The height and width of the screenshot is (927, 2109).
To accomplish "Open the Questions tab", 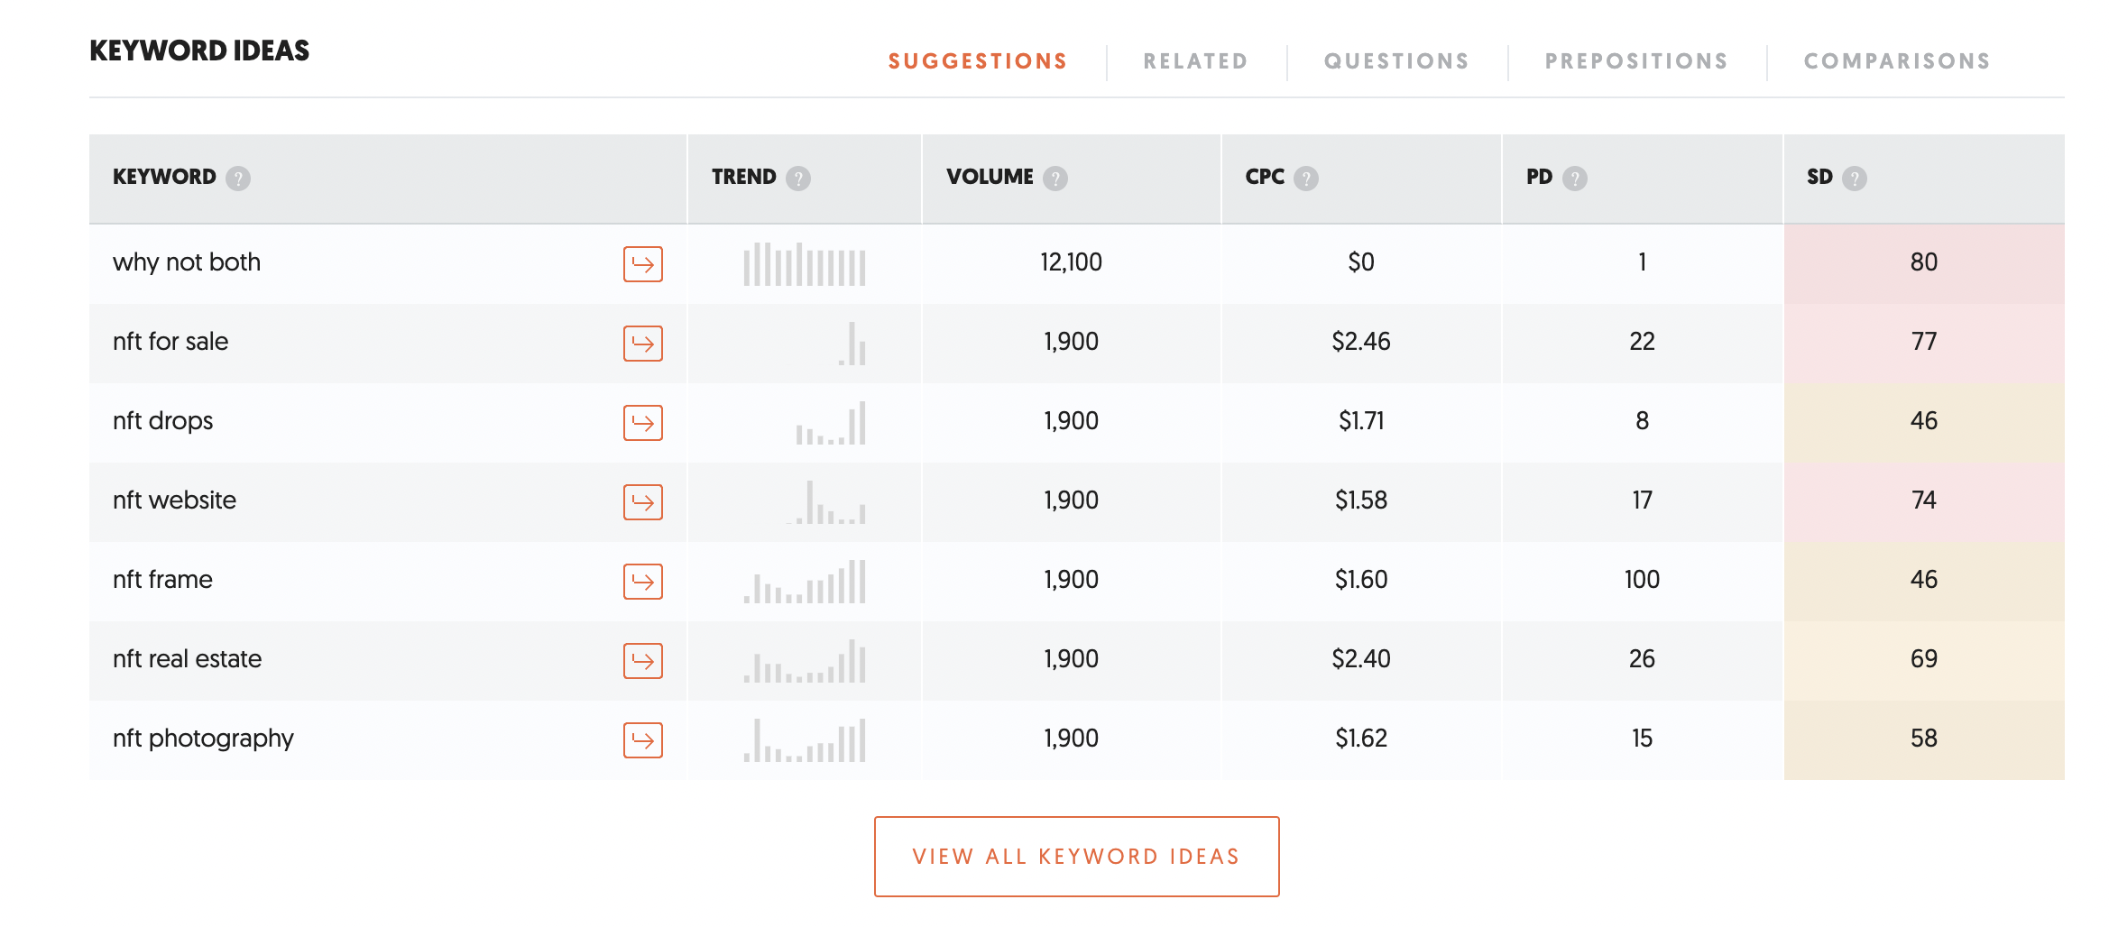I will (x=1395, y=61).
